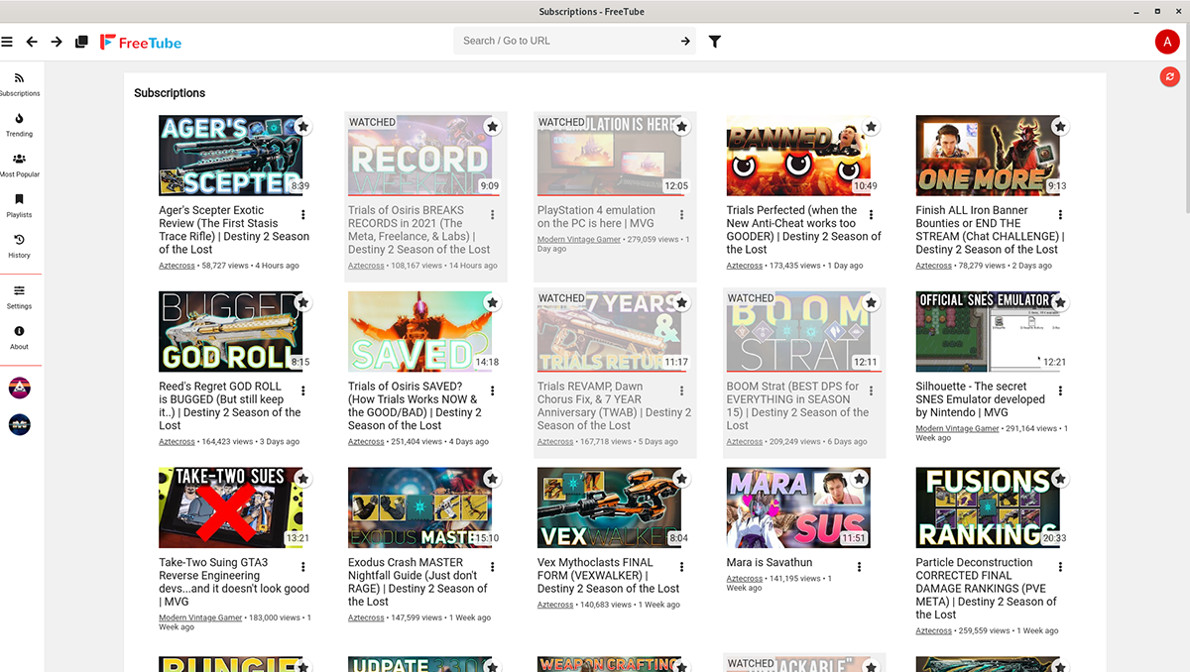1190x672 pixels.
Task: Go forward with the right arrow
Action: tap(57, 42)
